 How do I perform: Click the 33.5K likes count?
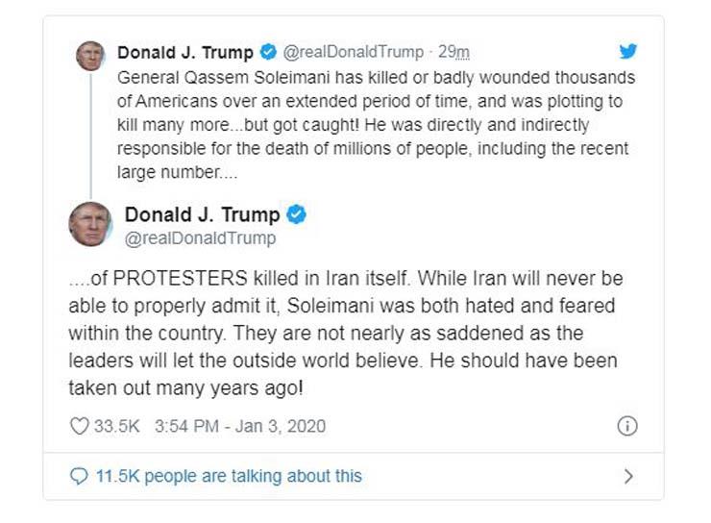117,426
